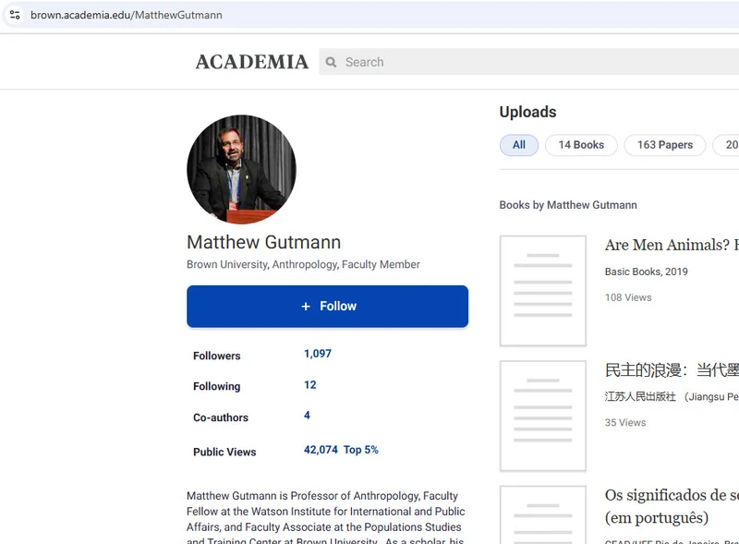Screen dimensions: 739x544
Task: Click the Basic Books, 2019 text
Action: (646, 272)
